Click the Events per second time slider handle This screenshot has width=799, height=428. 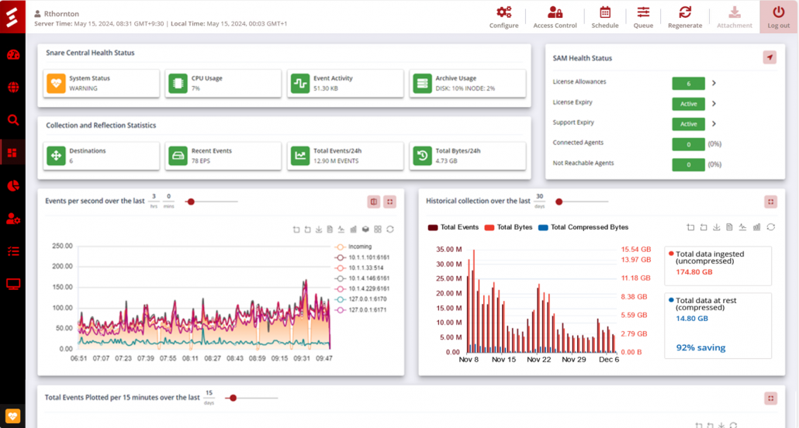pyautogui.click(x=191, y=202)
